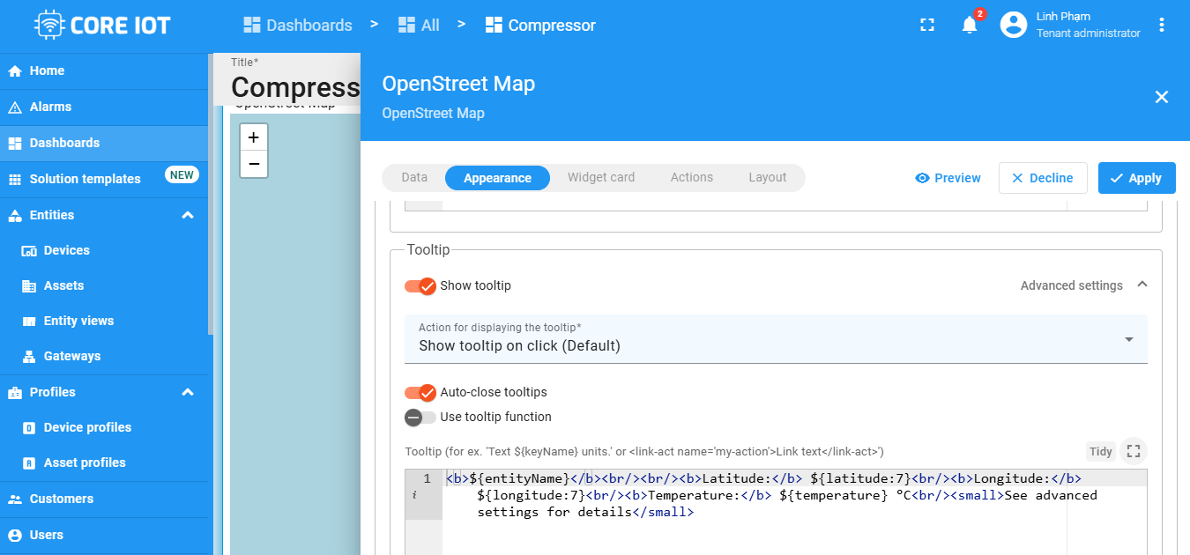Viewport: 1190px width, 555px height.
Task: Click the Decline button
Action: coord(1042,178)
